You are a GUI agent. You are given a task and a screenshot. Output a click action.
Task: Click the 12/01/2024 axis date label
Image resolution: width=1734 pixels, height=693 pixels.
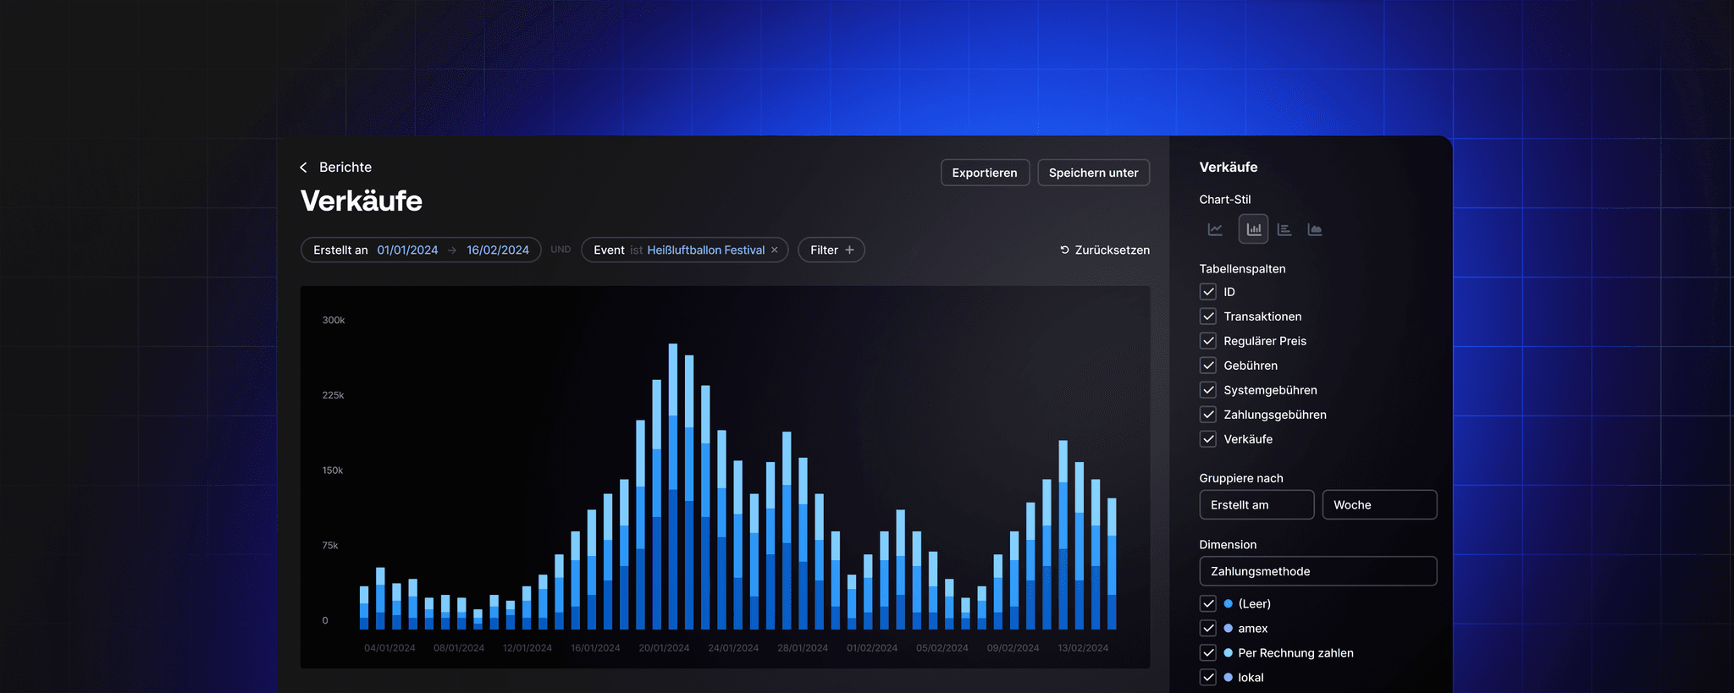(x=527, y=648)
